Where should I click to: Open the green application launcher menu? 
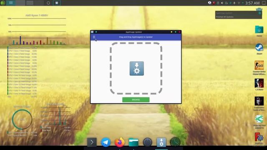pyautogui.click(x=3, y=3)
